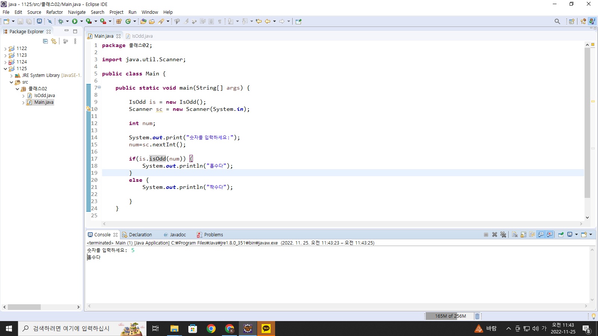This screenshot has height=336, width=598.
Task: Collapse the src folder node
Action: 11,82
